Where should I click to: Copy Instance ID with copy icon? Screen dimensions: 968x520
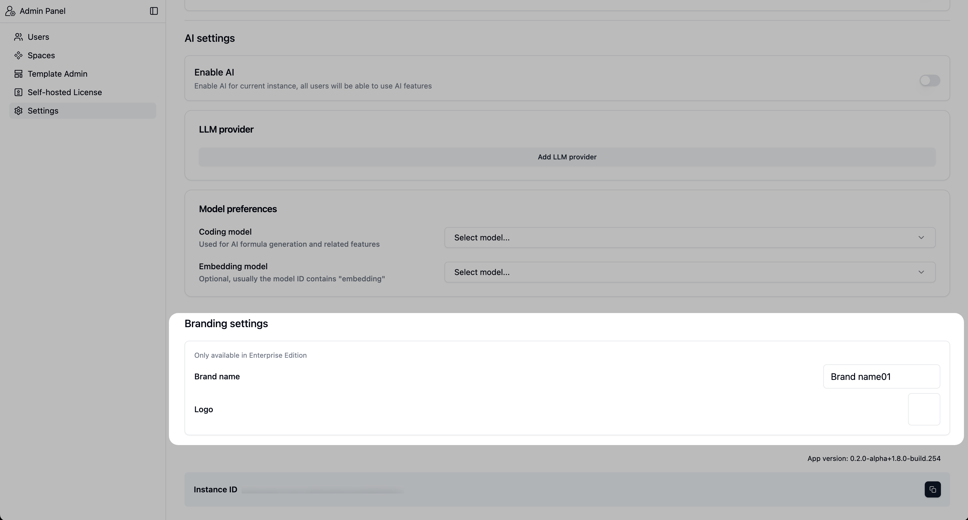[x=932, y=489]
